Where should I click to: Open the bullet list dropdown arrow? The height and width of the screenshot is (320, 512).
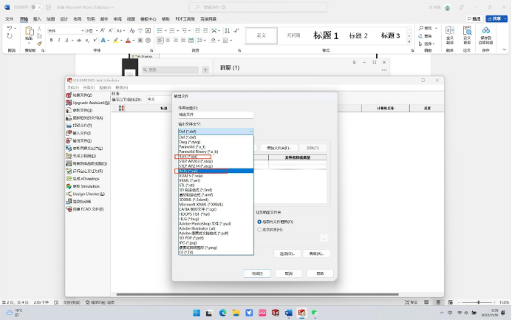[165, 31]
